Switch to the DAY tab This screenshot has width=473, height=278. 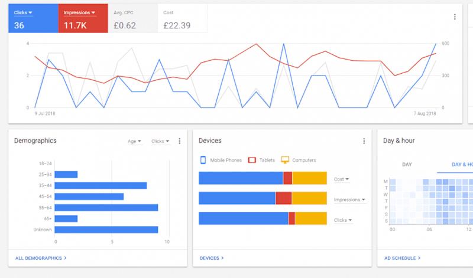pos(407,165)
